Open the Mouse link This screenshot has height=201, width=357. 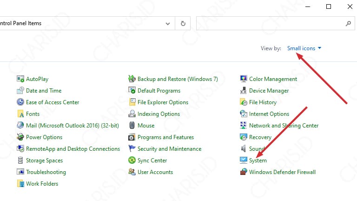click(146, 126)
